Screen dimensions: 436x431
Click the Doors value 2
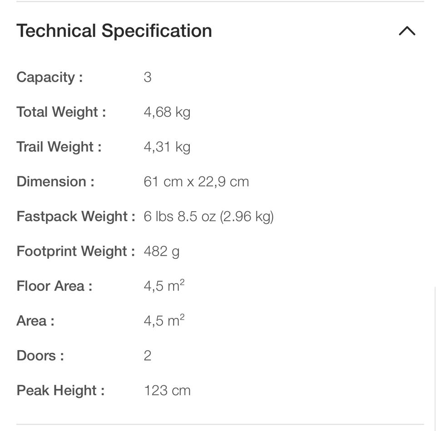[148, 356]
